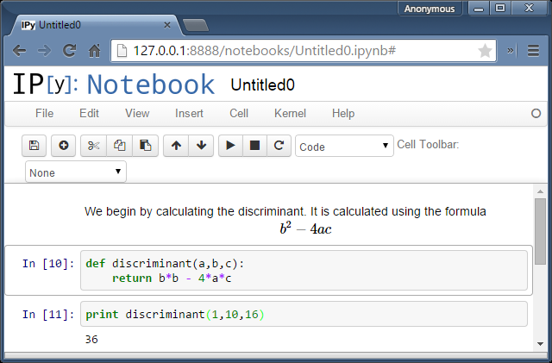Move the cell down with arrow icon

pyautogui.click(x=201, y=146)
